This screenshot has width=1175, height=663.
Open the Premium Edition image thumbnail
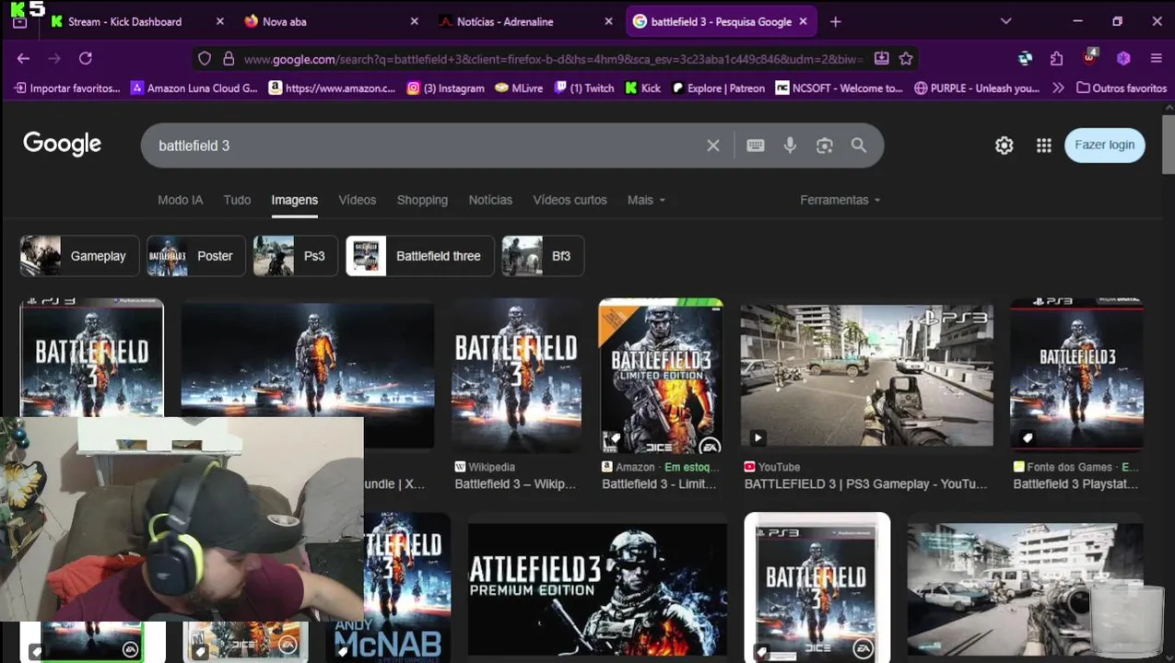(597, 589)
